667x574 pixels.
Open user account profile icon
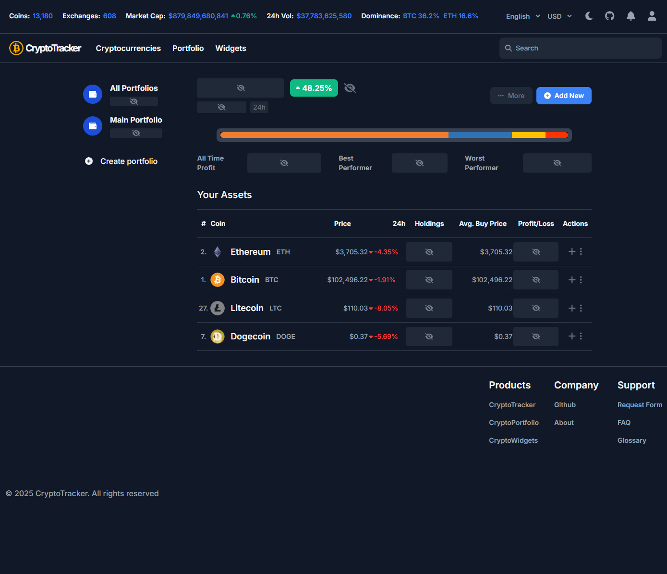pyautogui.click(x=652, y=16)
